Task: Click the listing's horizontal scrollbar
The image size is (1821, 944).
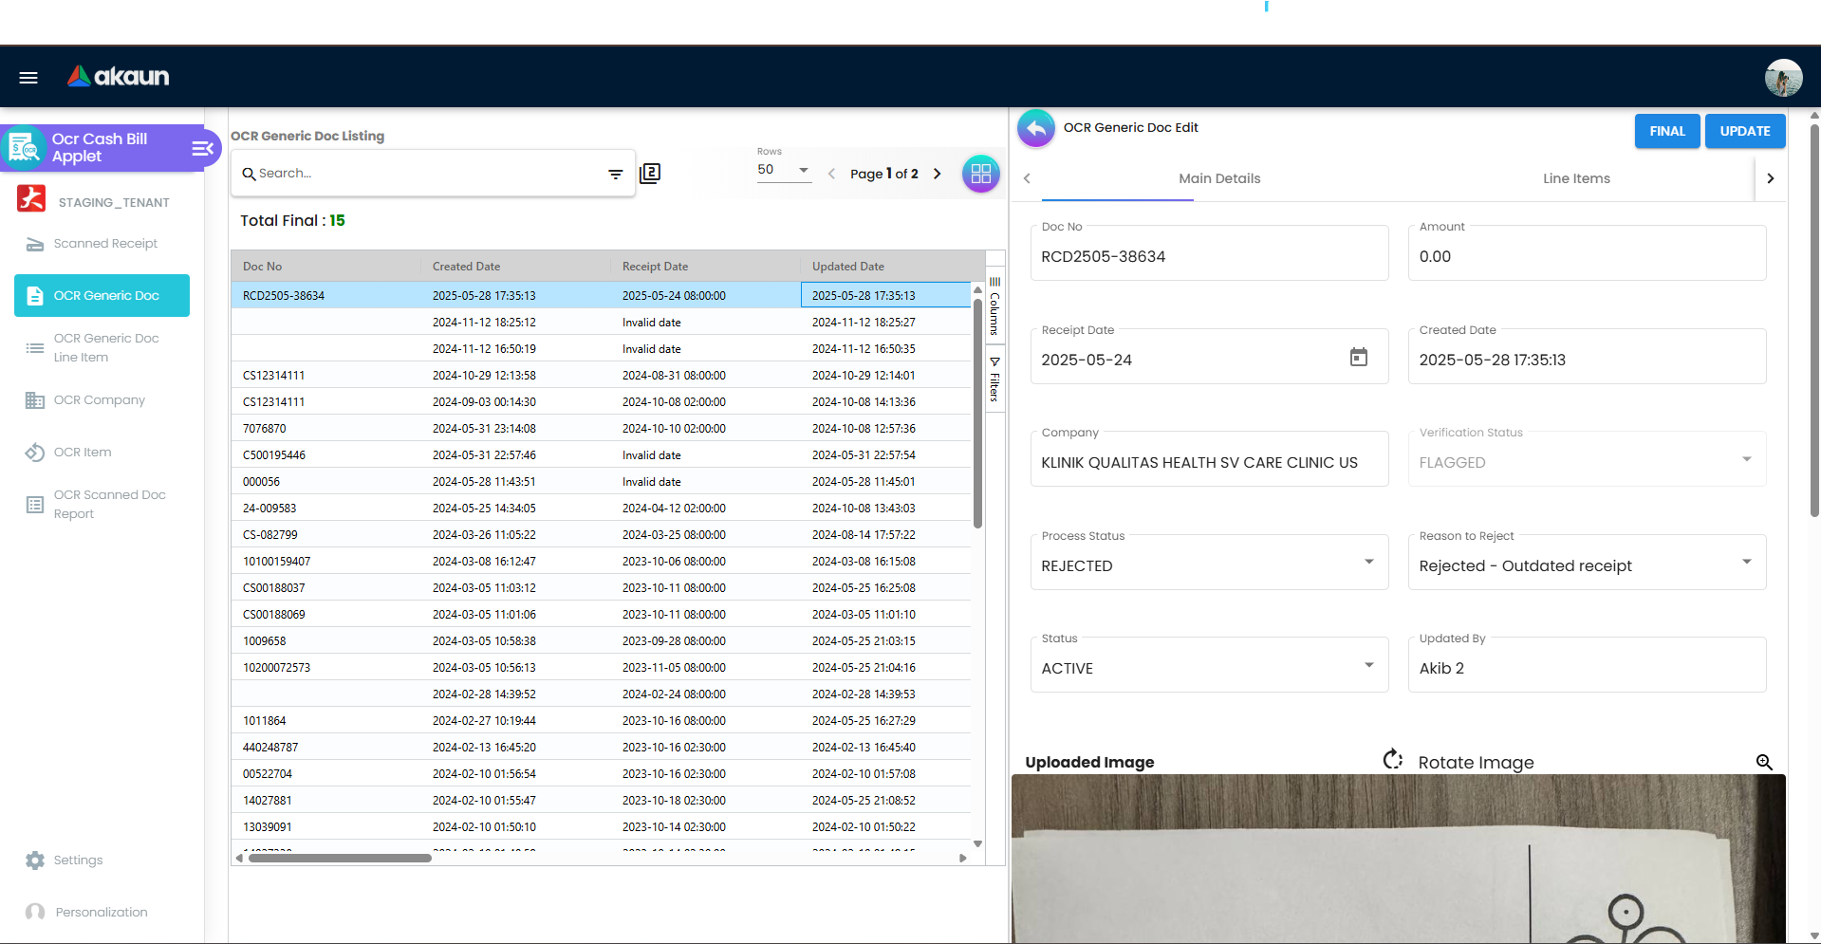Action: pyautogui.click(x=340, y=858)
